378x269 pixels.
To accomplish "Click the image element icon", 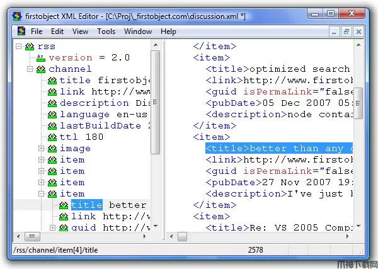I will point(52,149).
